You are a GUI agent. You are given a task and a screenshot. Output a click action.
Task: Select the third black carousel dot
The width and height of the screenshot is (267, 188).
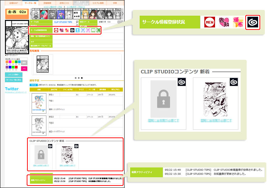click(82, 78)
